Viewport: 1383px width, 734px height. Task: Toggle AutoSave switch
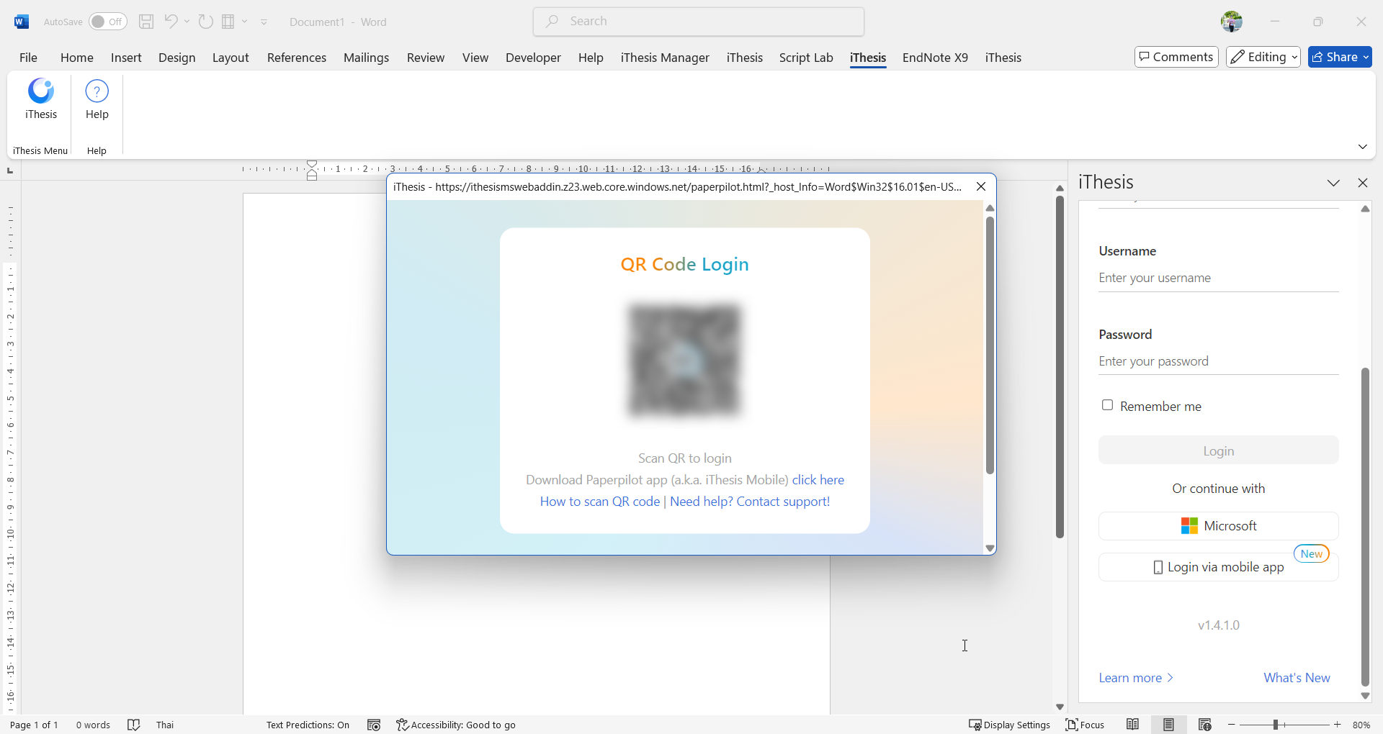coord(108,22)
